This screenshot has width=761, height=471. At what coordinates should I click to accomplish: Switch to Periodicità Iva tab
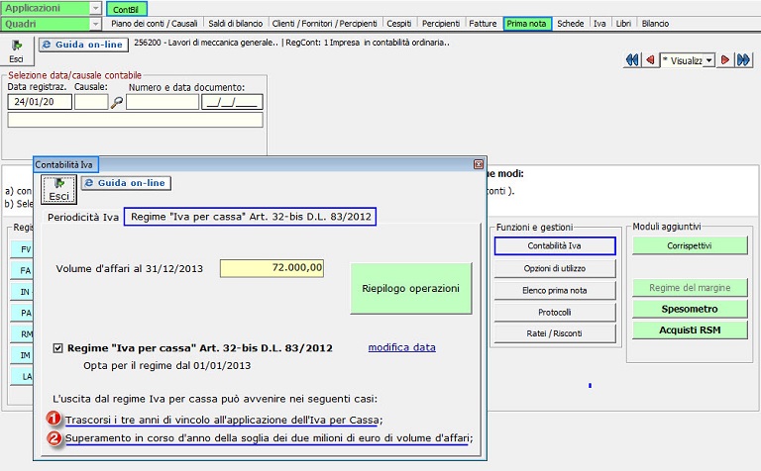tap(83, 217)
